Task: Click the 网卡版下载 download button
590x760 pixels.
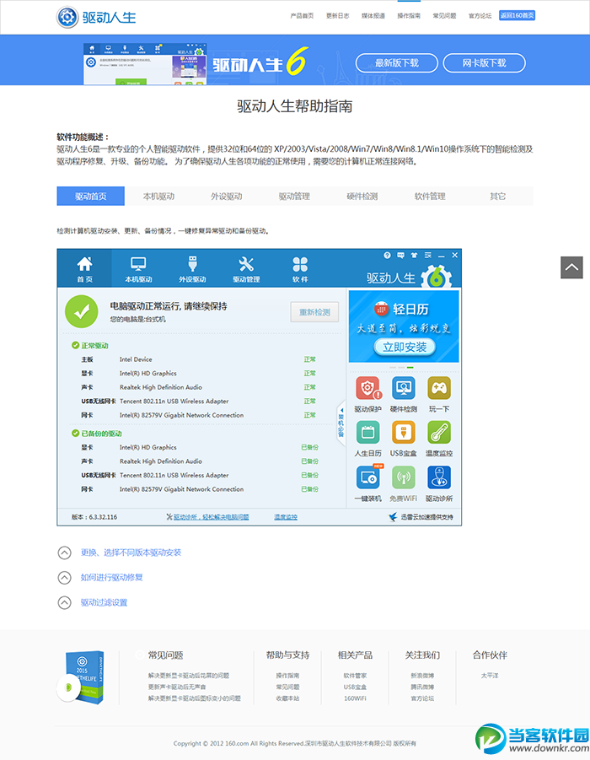Action: click(x=484, y=63)
